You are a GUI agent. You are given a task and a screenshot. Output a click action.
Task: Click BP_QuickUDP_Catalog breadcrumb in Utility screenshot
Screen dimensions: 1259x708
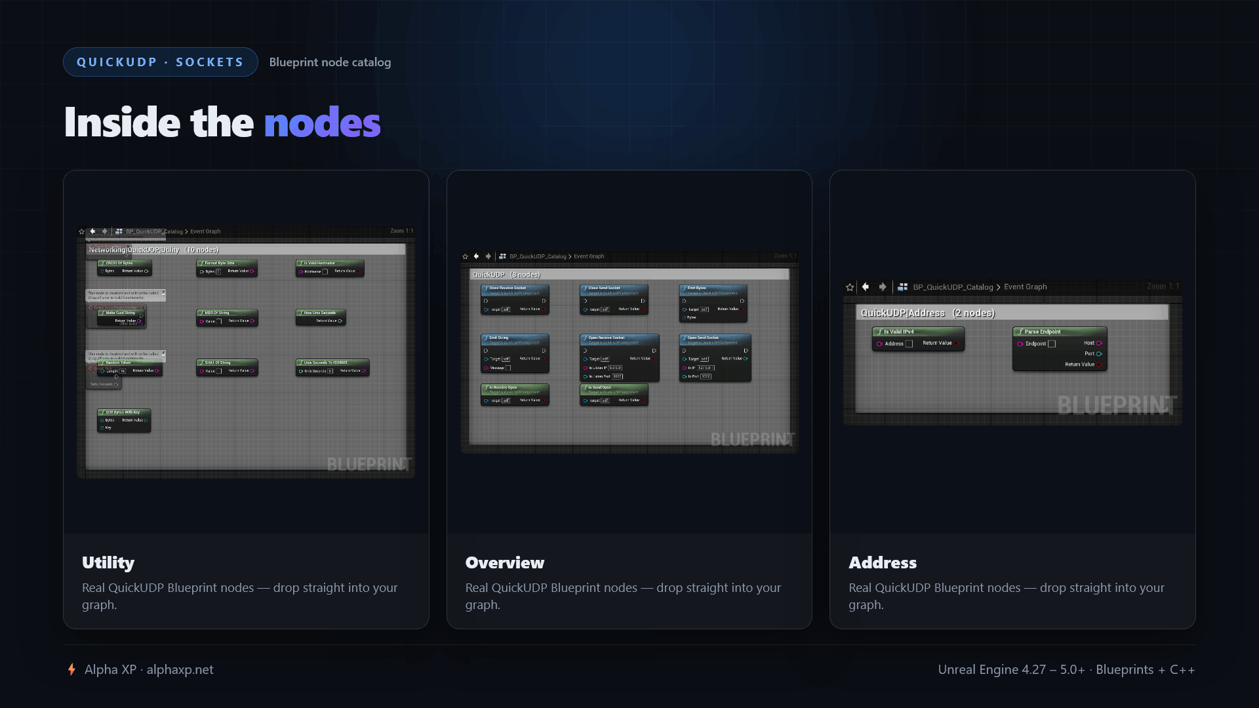[x=154, y=231]
